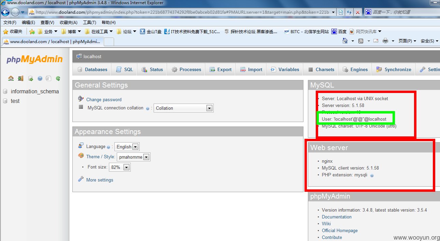440x241 pixels.
Task: Open the Official Homepage link
Action: (340, 231)
